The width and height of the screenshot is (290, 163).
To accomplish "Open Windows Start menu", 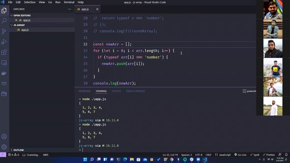I will [85, 159].
